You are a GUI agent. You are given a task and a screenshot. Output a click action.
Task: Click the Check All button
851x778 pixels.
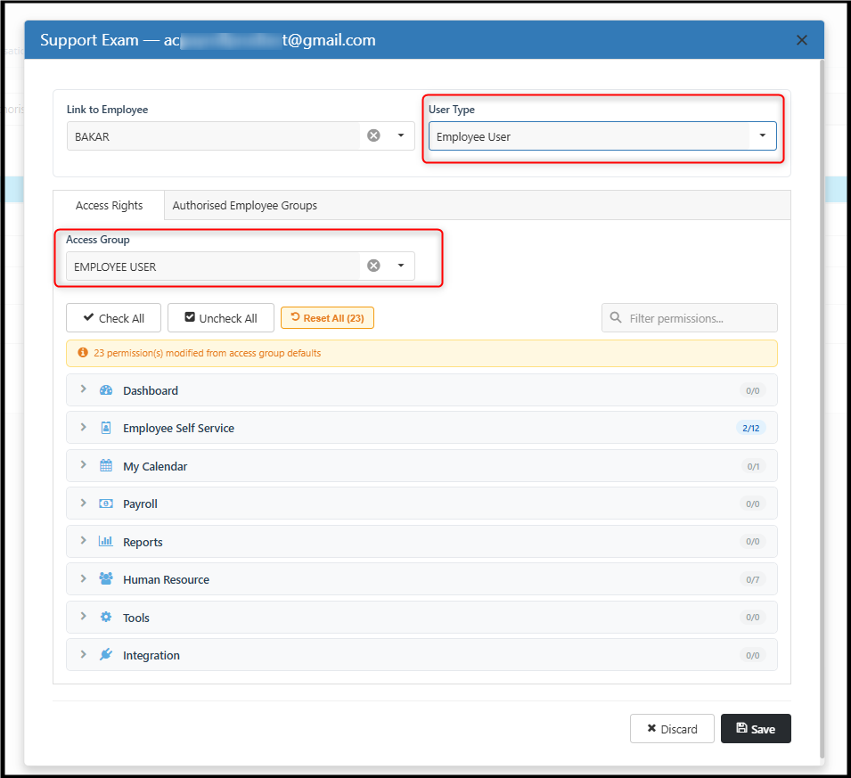(113, 318)
